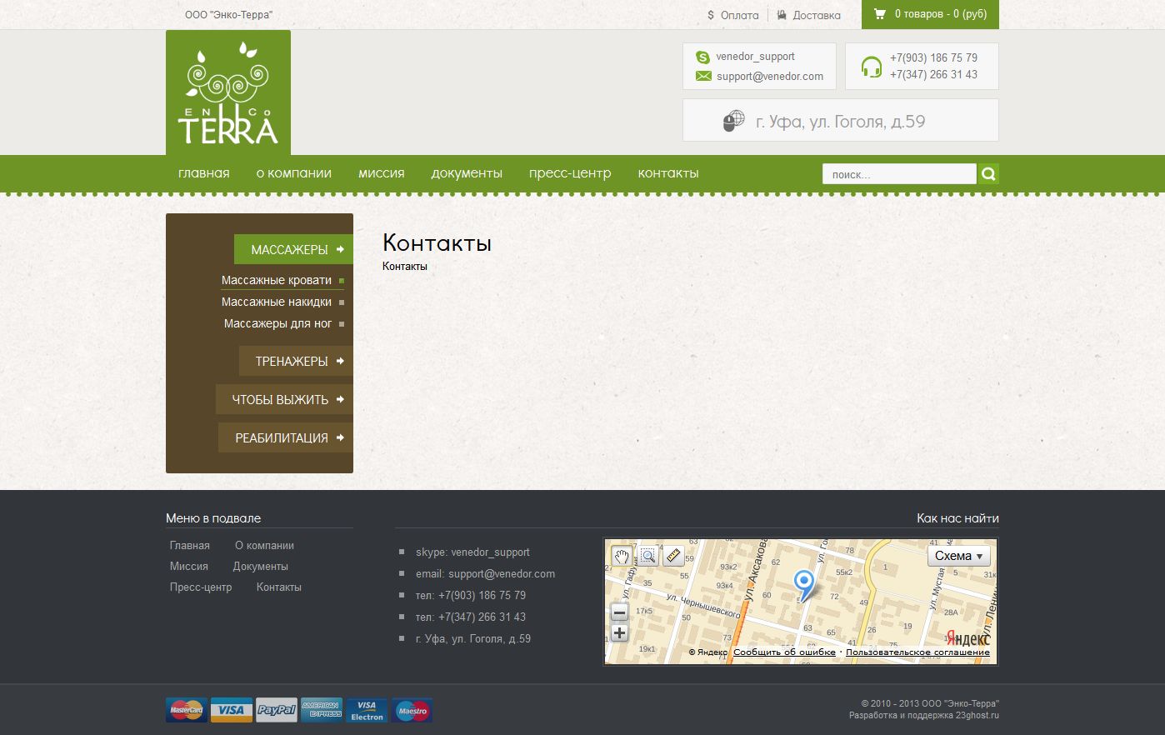
Task: Open the Схема map type dropdown
Action: (959, 556)
